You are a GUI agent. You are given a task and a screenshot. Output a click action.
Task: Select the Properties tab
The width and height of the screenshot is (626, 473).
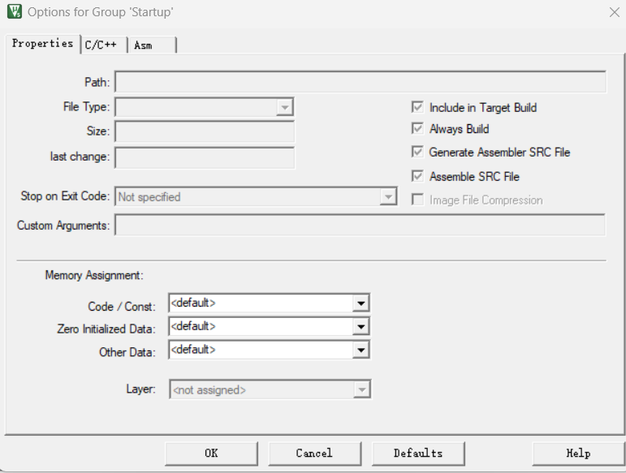click(42, 44)
